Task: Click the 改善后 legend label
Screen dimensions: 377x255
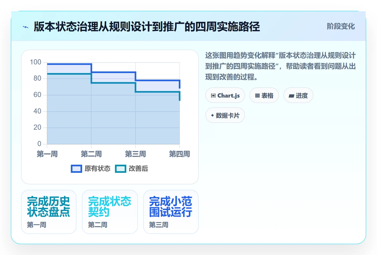Action: click(138, 169)
